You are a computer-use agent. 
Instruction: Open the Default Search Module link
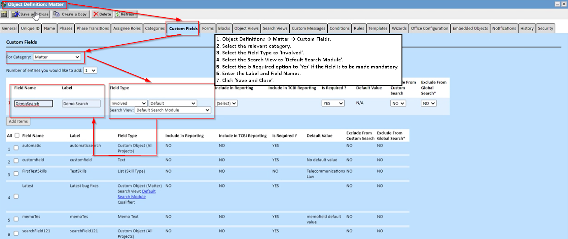pyautogui.click(x=137, y=194)
